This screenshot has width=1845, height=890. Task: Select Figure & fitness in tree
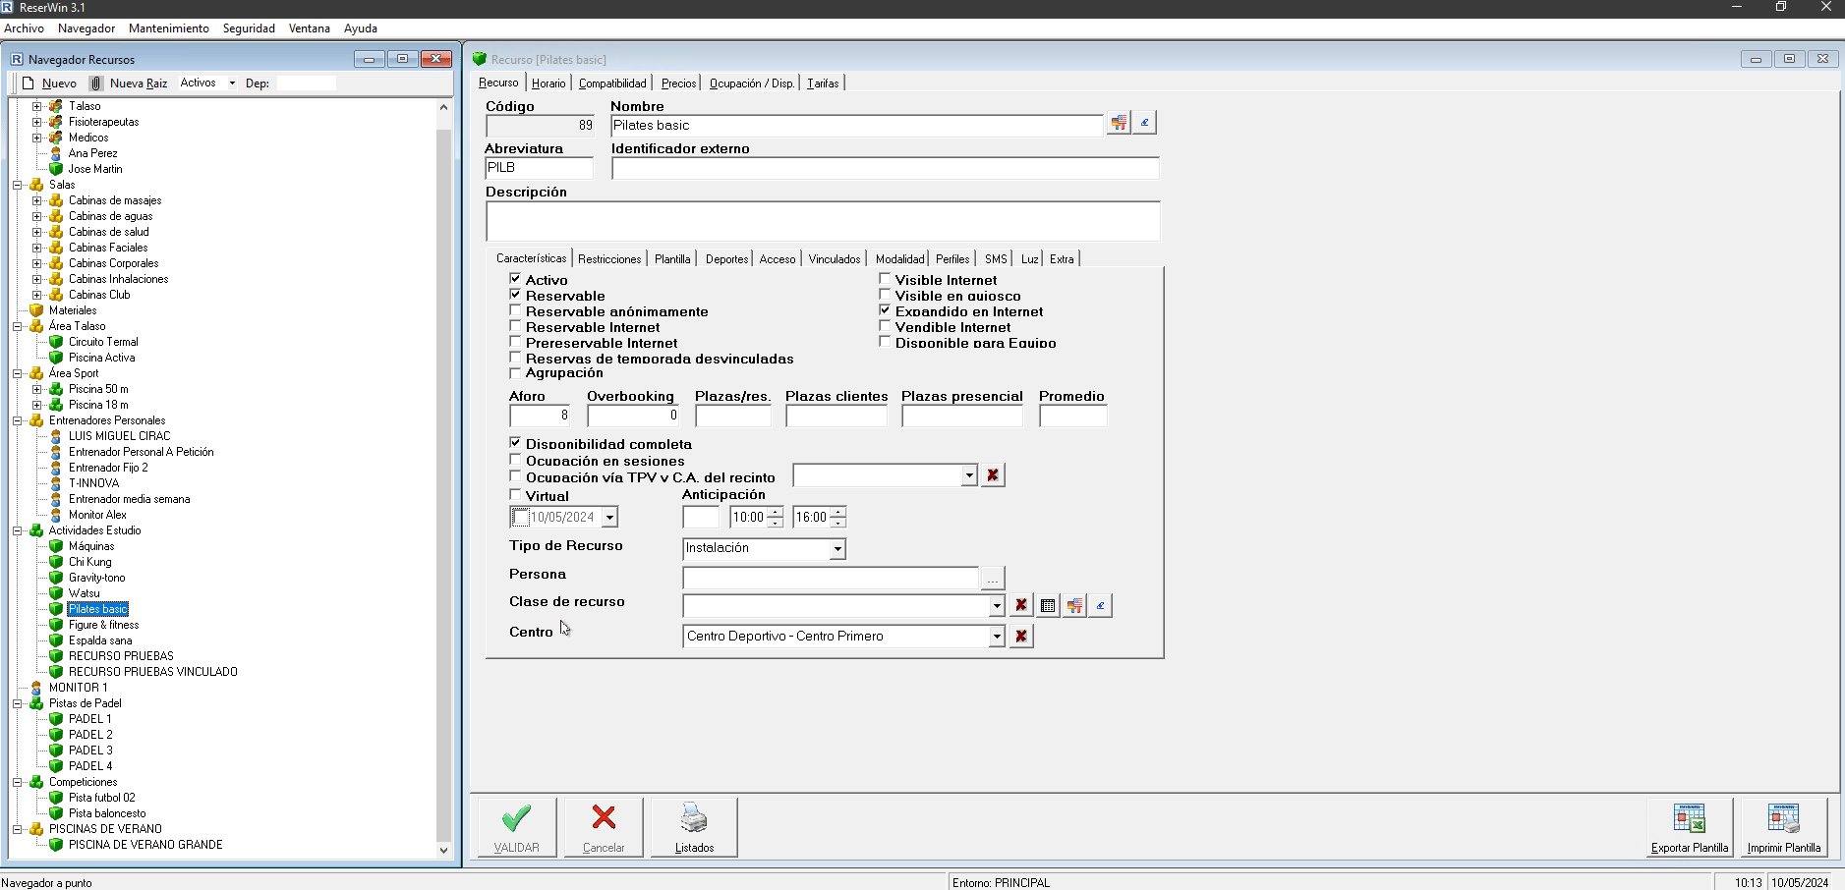click(103, 625)
